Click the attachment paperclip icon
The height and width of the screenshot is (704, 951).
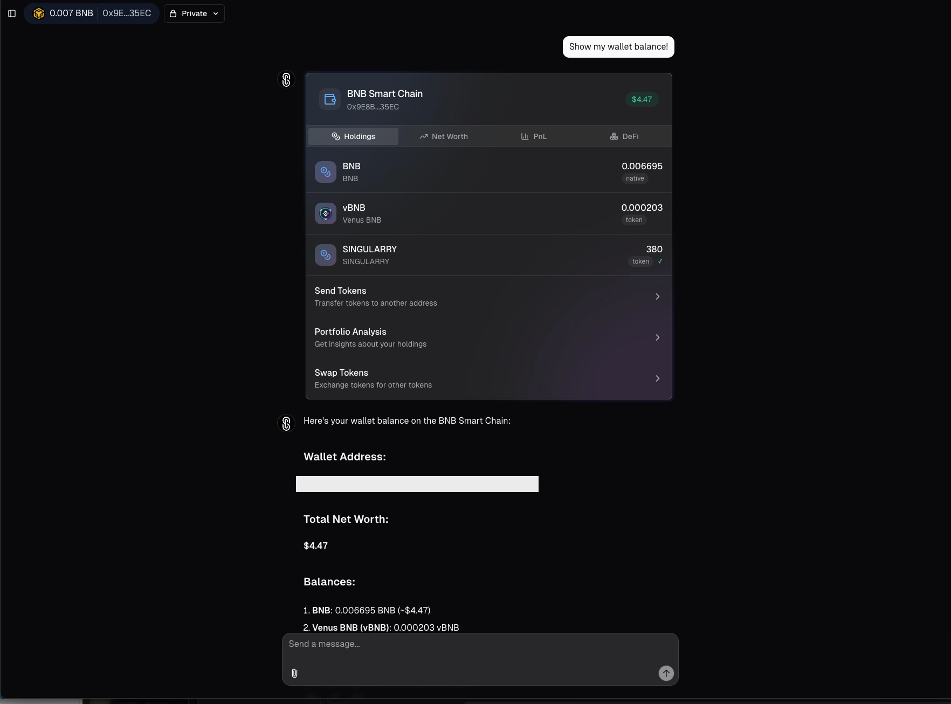click(294, 673)
